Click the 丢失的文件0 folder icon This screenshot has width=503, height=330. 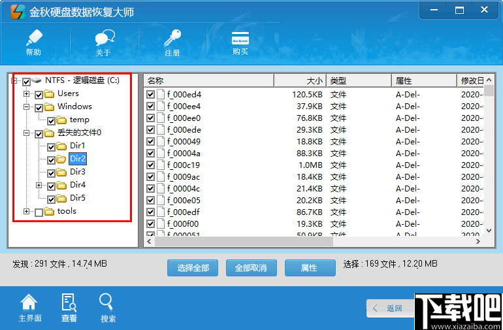tap(49, 133)
